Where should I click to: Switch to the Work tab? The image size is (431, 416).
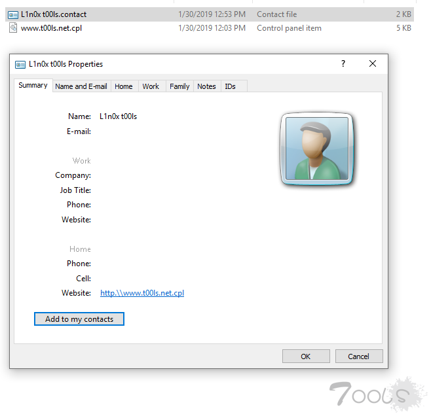[151, 86]
